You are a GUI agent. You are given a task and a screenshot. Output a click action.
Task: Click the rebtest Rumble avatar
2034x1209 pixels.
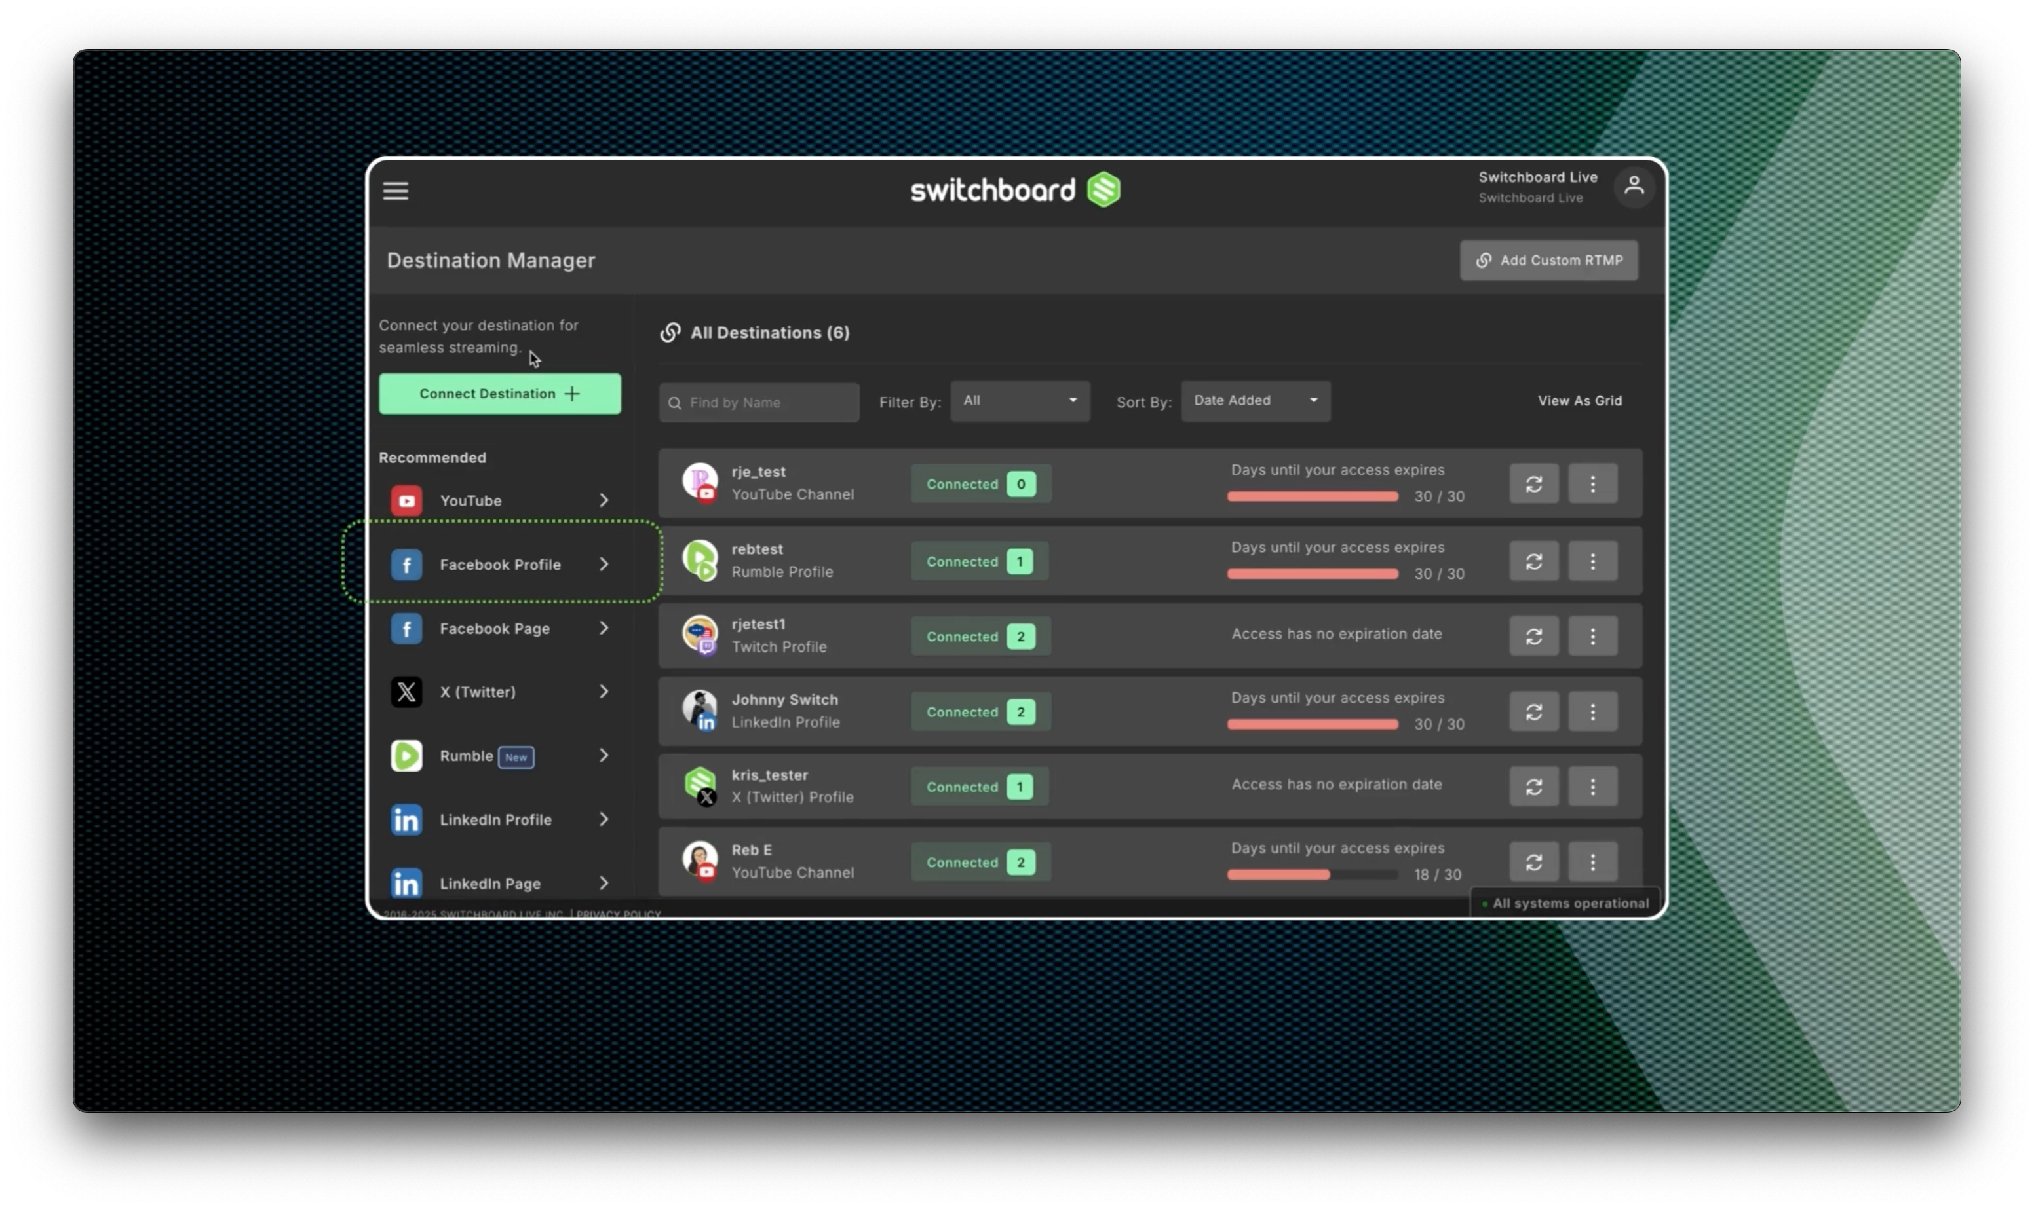[700, 560]
